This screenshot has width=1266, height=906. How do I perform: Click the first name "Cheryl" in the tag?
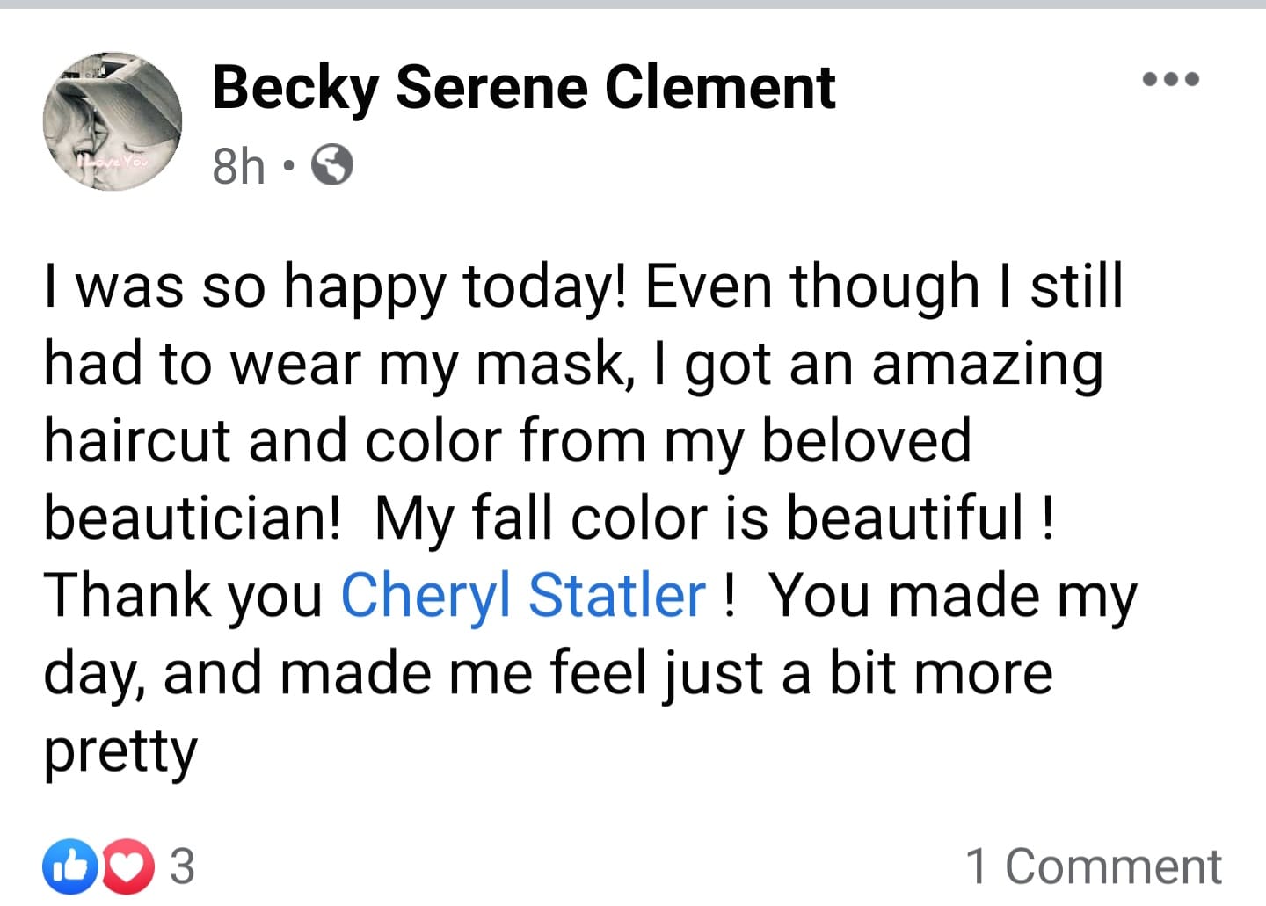coord(426,595)
